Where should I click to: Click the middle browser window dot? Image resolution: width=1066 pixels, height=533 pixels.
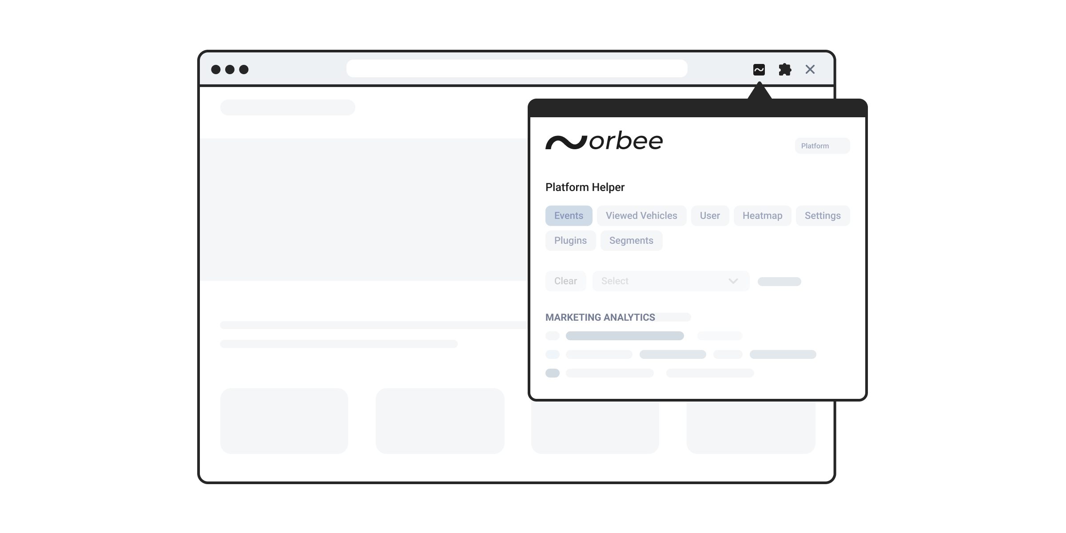[x=230, y=70]
